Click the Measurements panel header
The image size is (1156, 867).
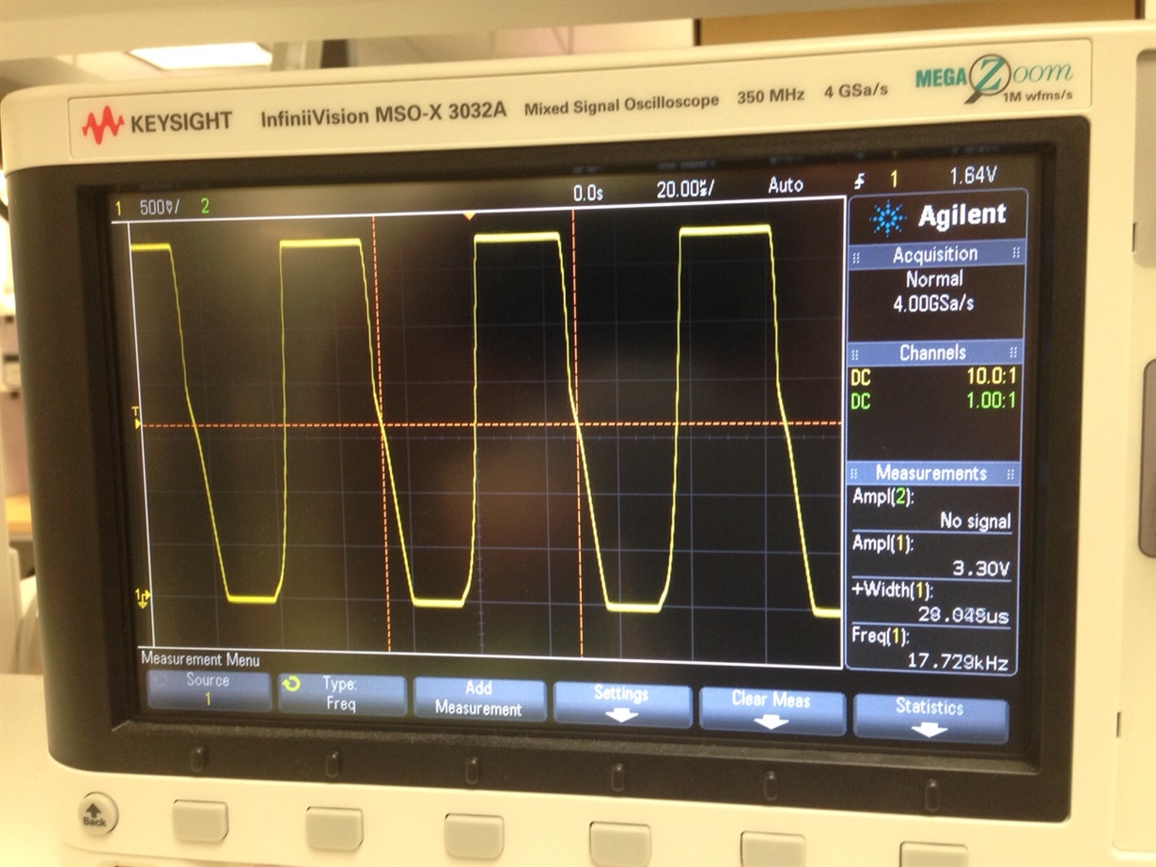931,473
